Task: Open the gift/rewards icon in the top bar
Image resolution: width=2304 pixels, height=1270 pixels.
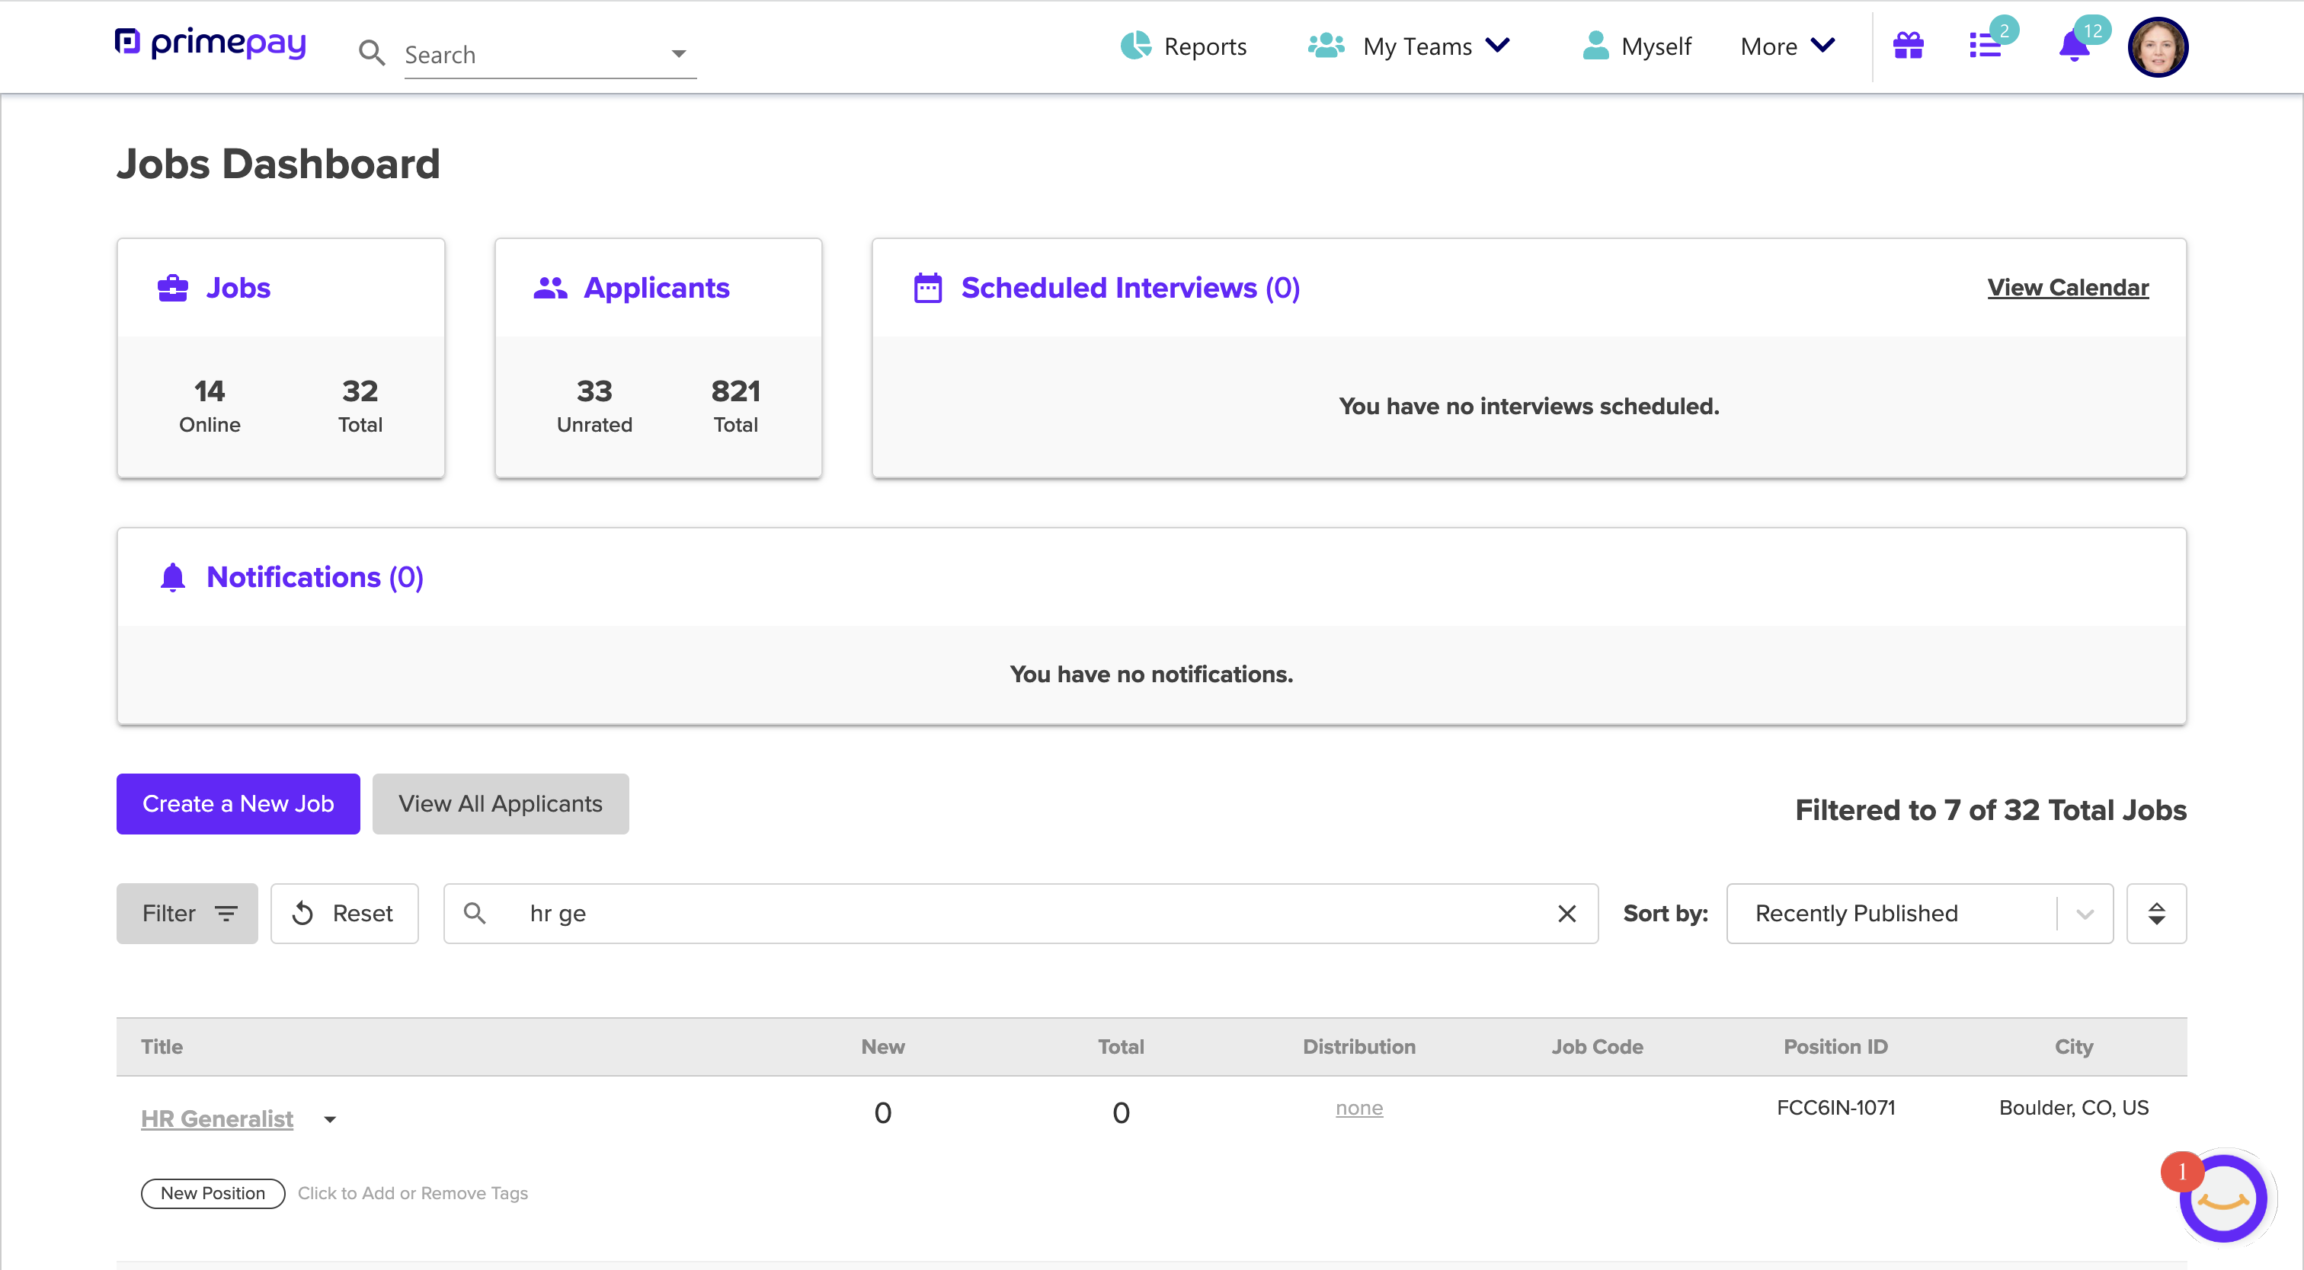Action: (1909, 46)
